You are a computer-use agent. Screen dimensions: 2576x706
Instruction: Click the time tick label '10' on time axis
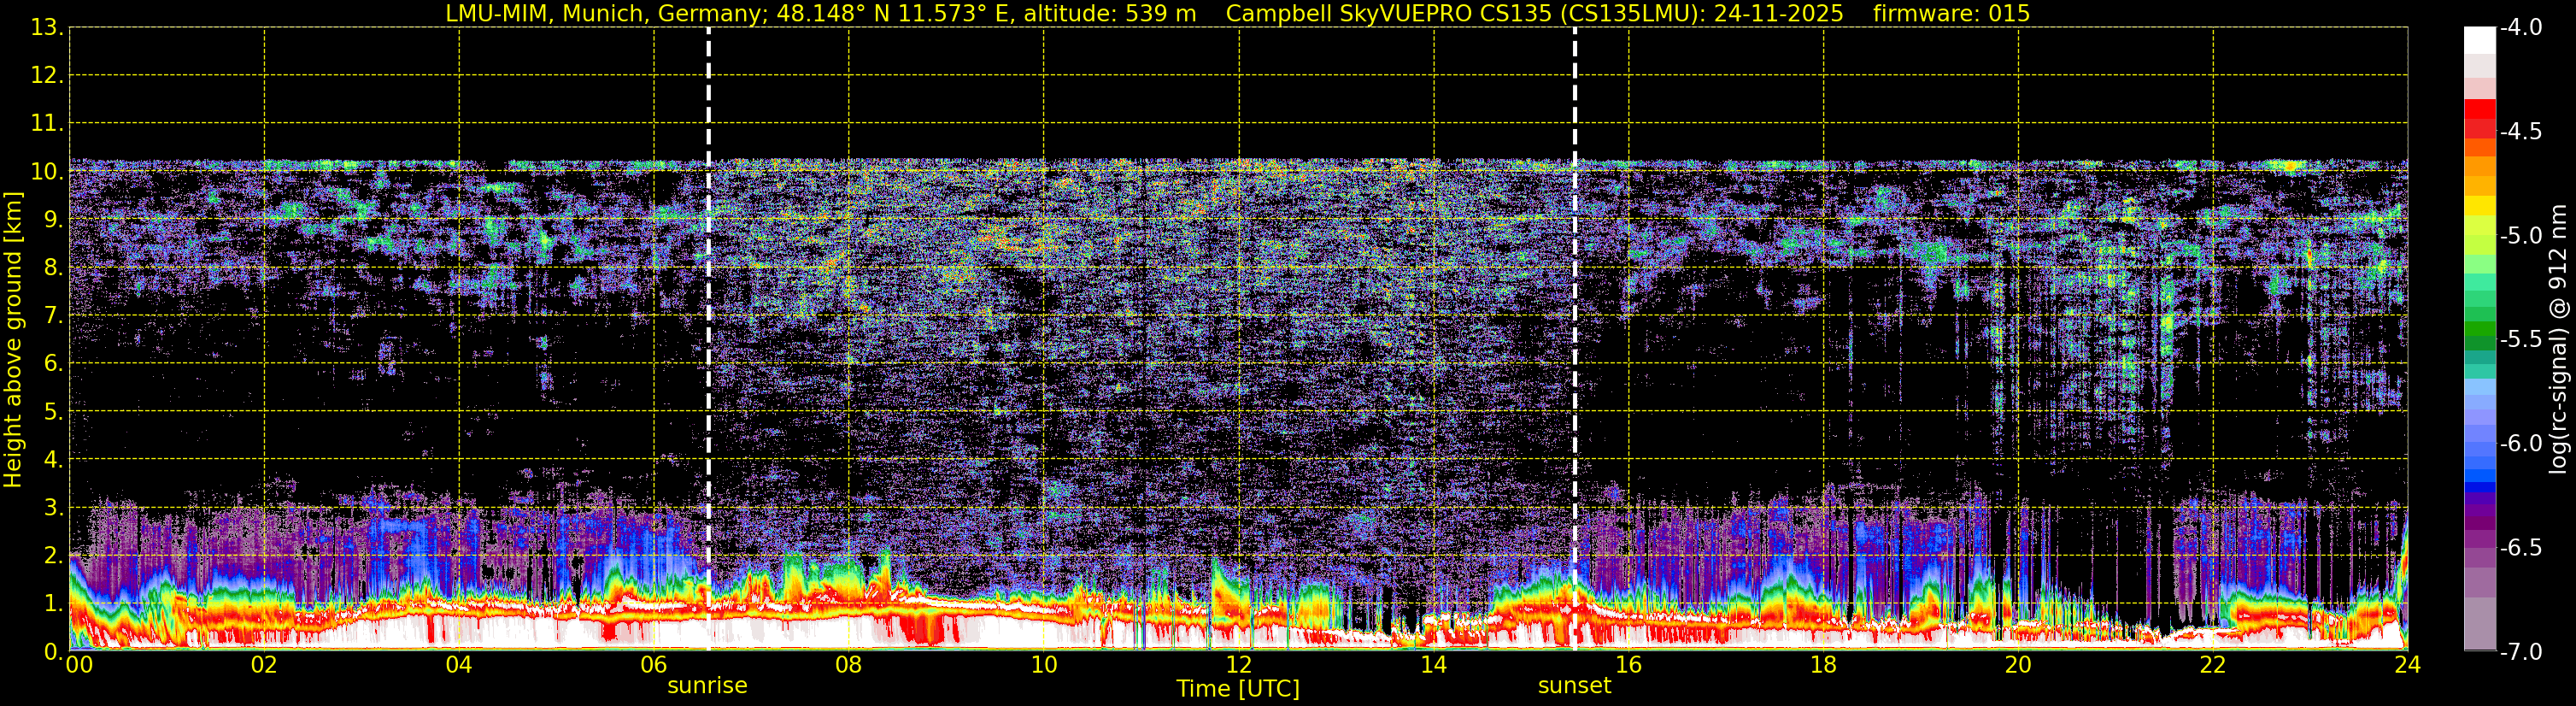[x=1044, y=665]
